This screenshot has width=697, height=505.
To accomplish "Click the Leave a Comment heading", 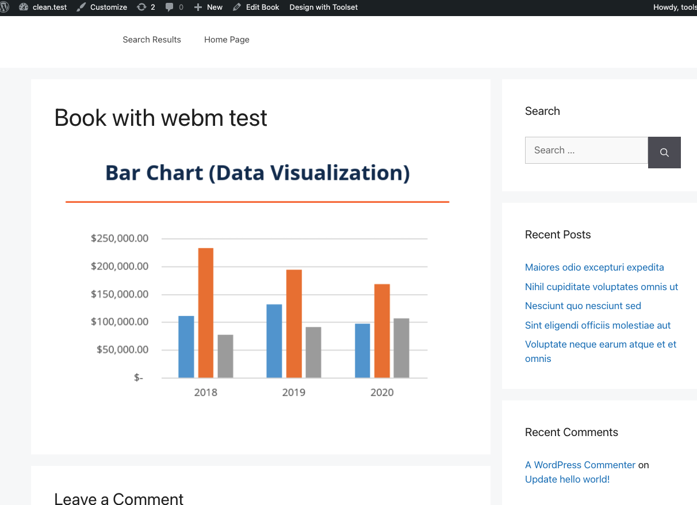I will coord(119,498).
